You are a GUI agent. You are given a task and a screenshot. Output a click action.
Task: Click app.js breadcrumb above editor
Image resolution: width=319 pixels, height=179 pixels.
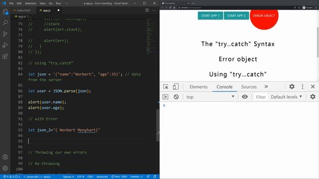pyautogui.click(x=22, y=16)
